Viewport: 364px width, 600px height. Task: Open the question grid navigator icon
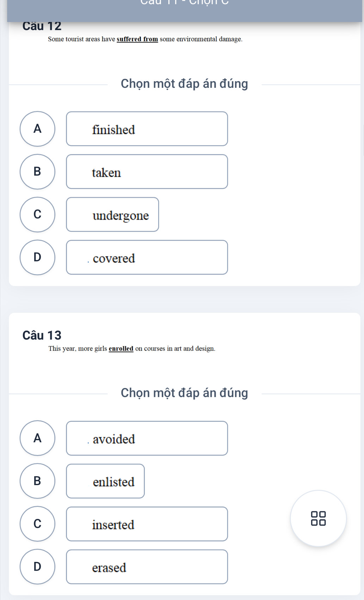[x=318, y=518]
